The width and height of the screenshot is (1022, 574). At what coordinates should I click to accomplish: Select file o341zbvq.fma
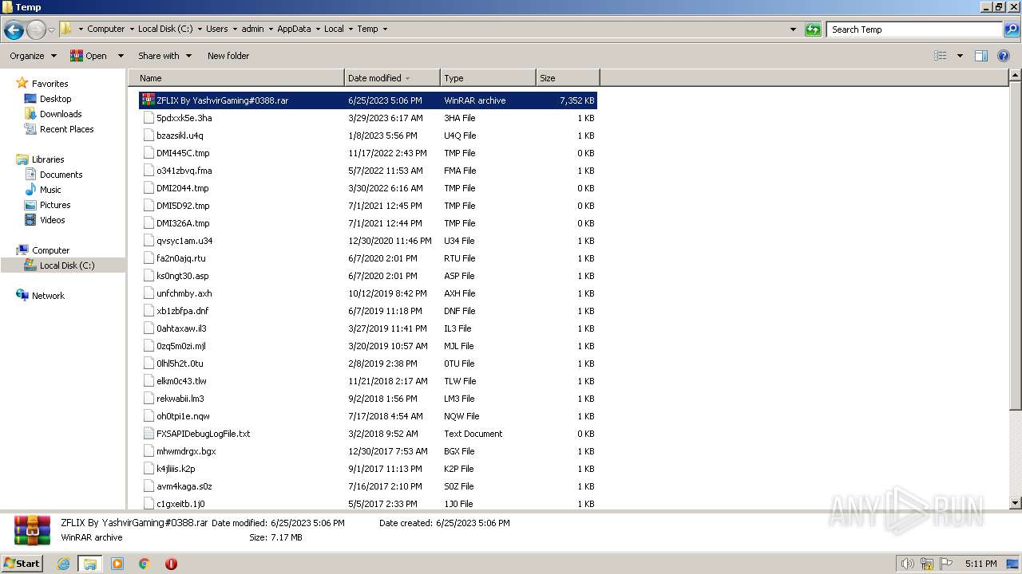184,171
